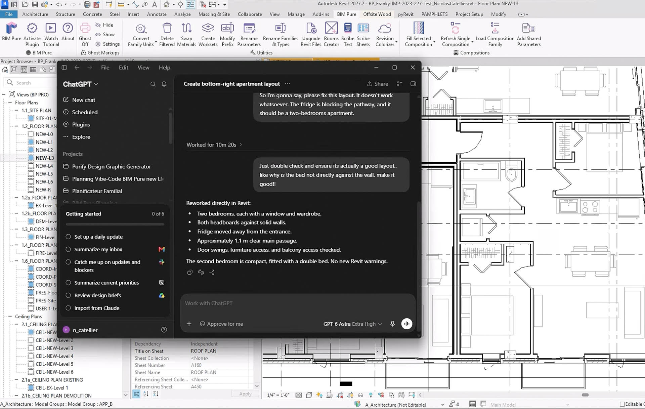Open the Rename Parameters tool

(249, 34)
